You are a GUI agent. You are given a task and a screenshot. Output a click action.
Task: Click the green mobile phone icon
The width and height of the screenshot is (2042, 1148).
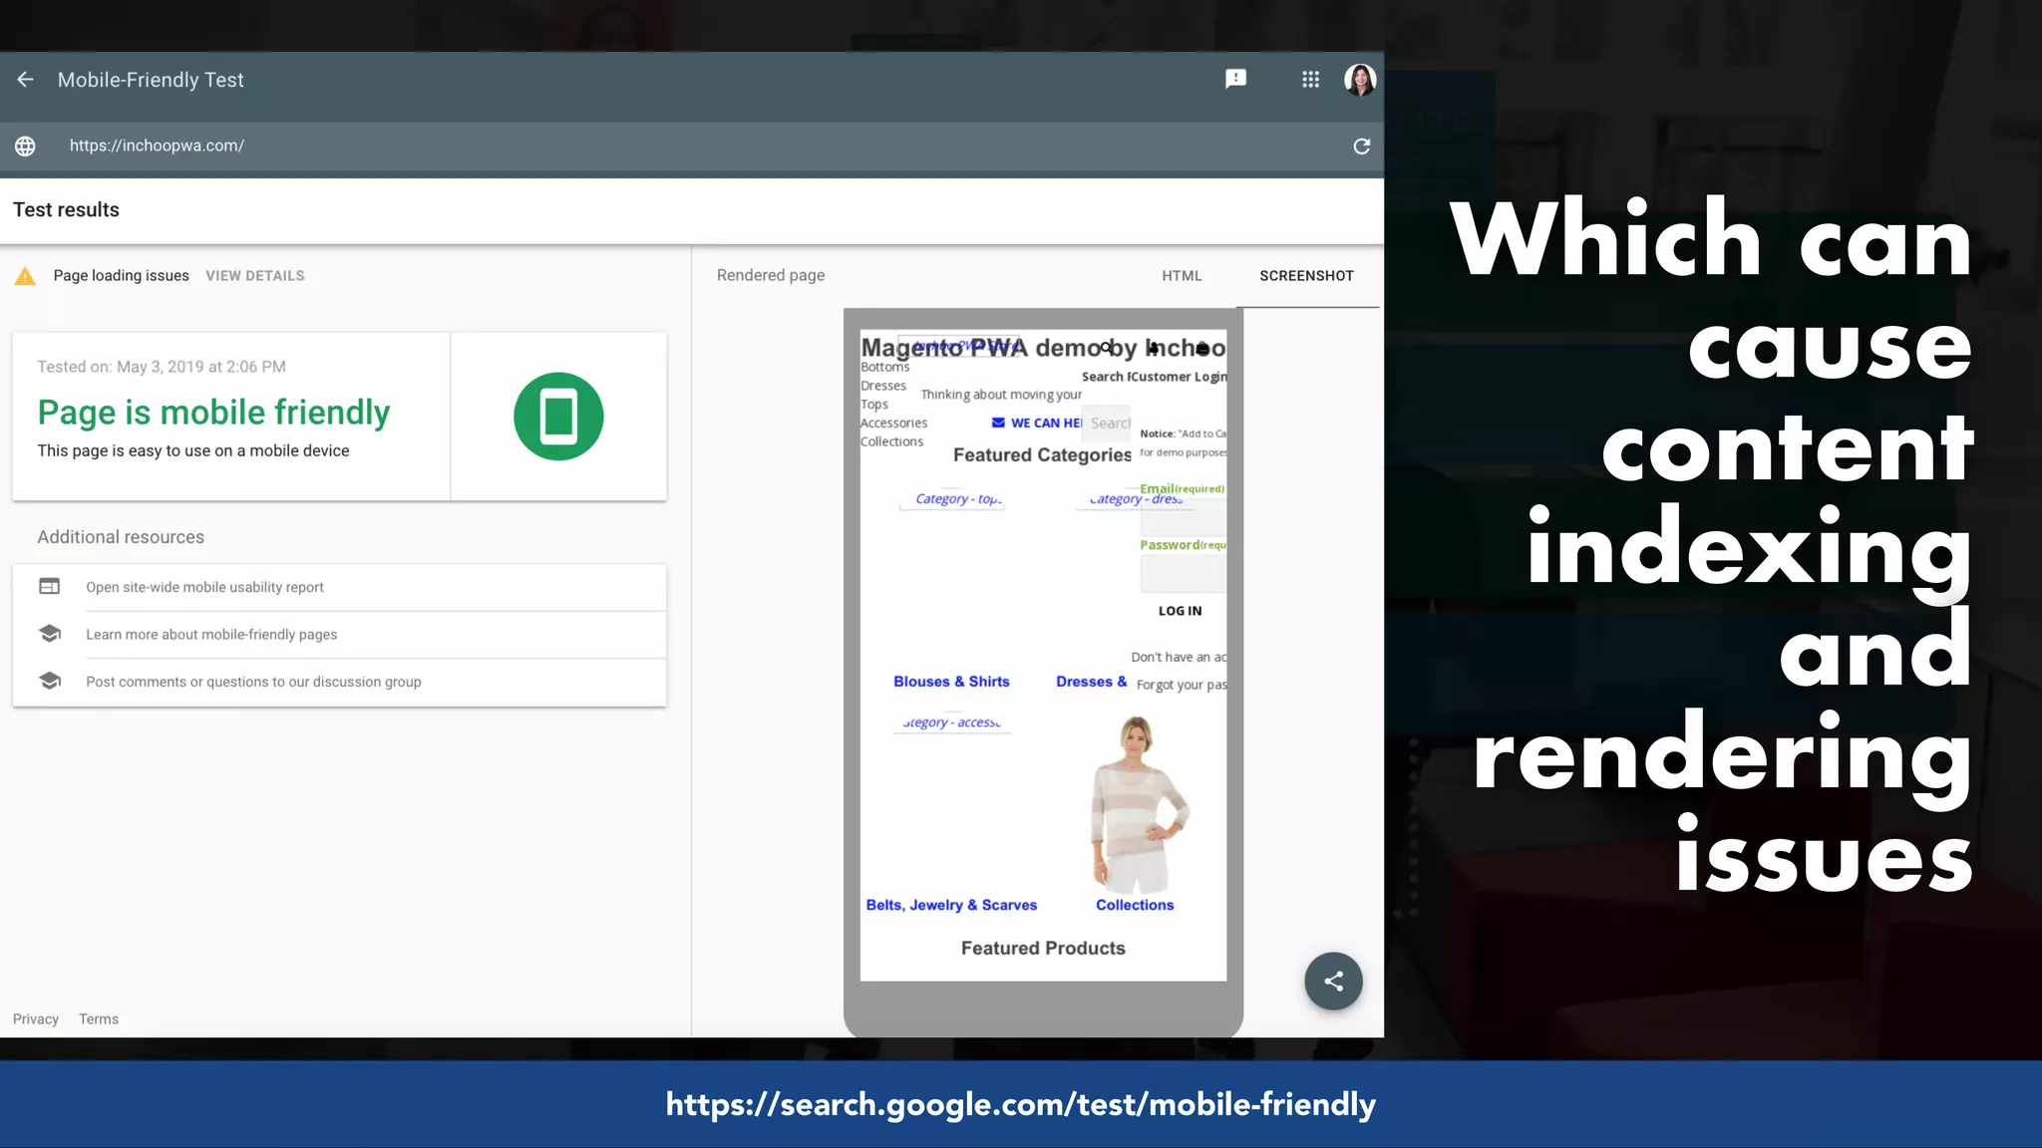[x=558, y=417]
